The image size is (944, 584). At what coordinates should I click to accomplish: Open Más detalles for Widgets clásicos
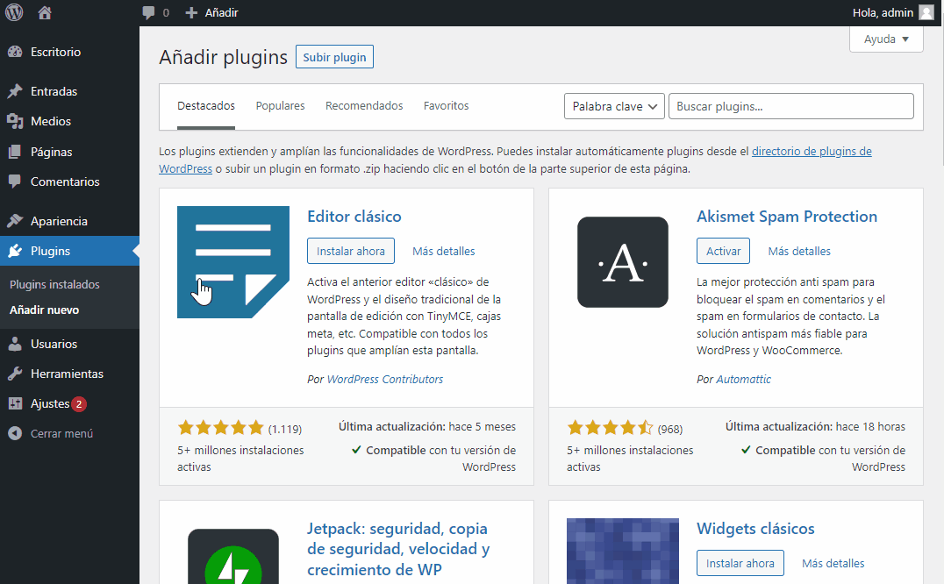pos(833,564)
